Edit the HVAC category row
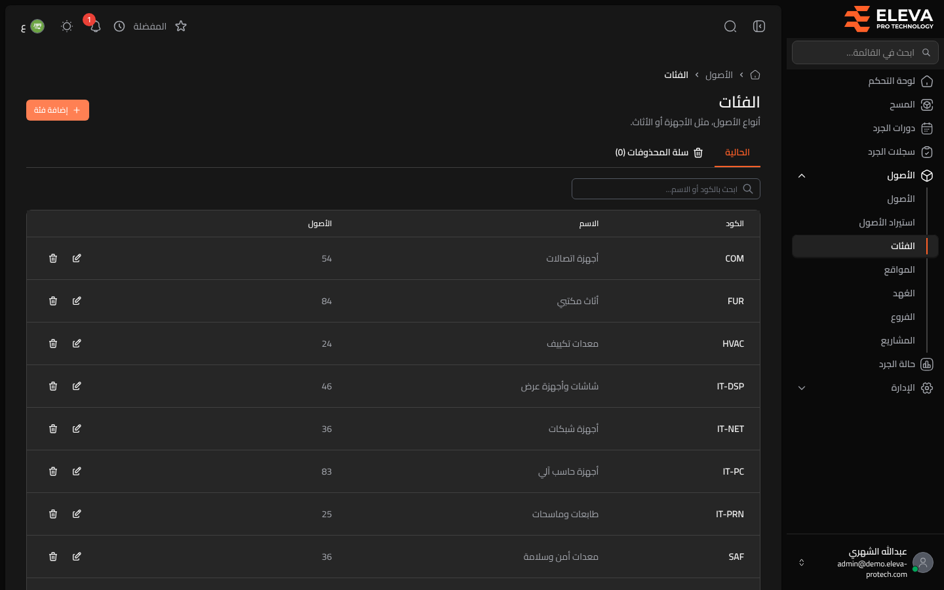Screen dimensions: 944x590 (x=77, y=344)
